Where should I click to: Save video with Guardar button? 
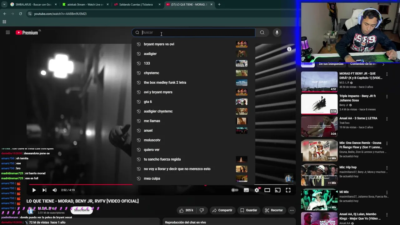pyautogui.click(x=248, y=210)
